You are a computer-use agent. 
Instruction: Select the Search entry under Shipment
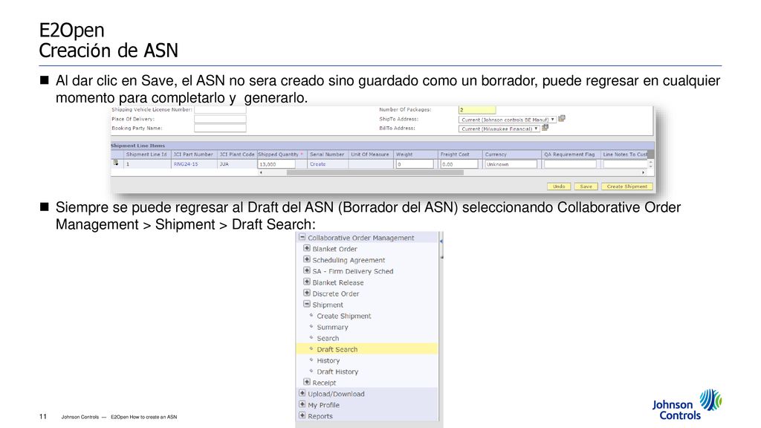[328, 338]
